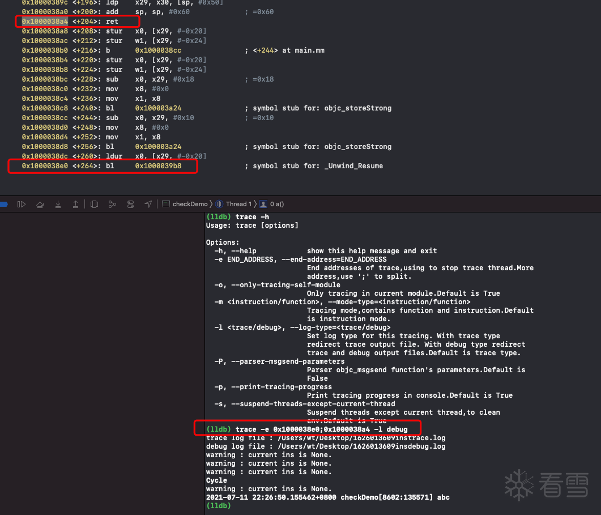Image resolution: width=601 pixels, height=515 pixels.
Task: Click the environment overrides icon
Action: (x=130, y=204)
